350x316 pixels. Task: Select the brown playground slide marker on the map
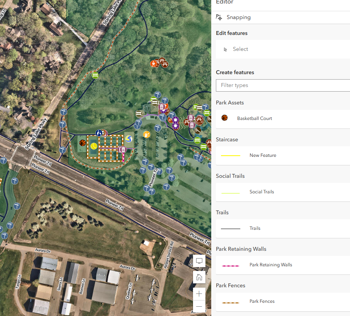[x=198, y=131]
